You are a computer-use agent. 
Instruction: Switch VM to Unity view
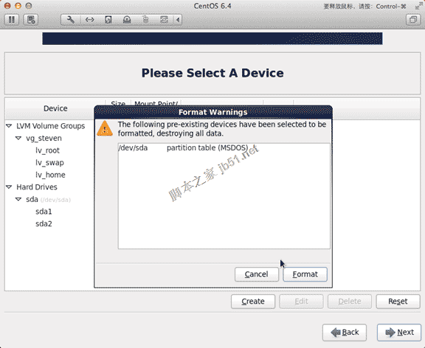(x=413, y=19)
